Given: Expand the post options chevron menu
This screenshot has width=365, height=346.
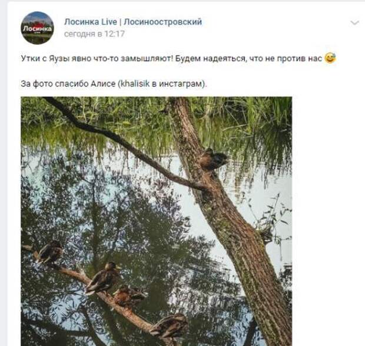Looking at the screenshot, I should (354, 23).
